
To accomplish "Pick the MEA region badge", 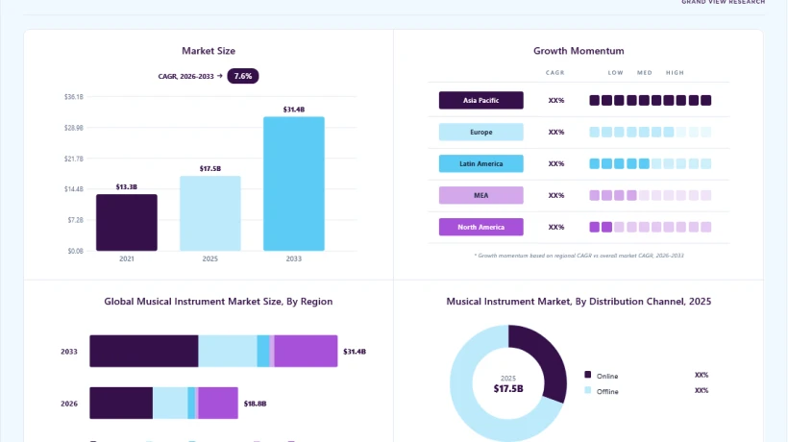I will click(480, 195).
